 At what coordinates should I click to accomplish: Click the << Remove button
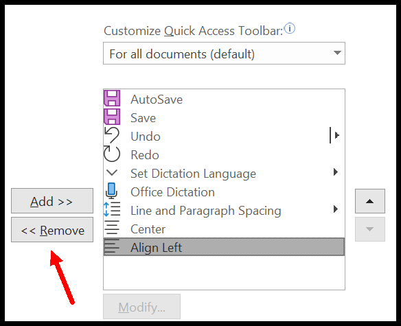52,230
